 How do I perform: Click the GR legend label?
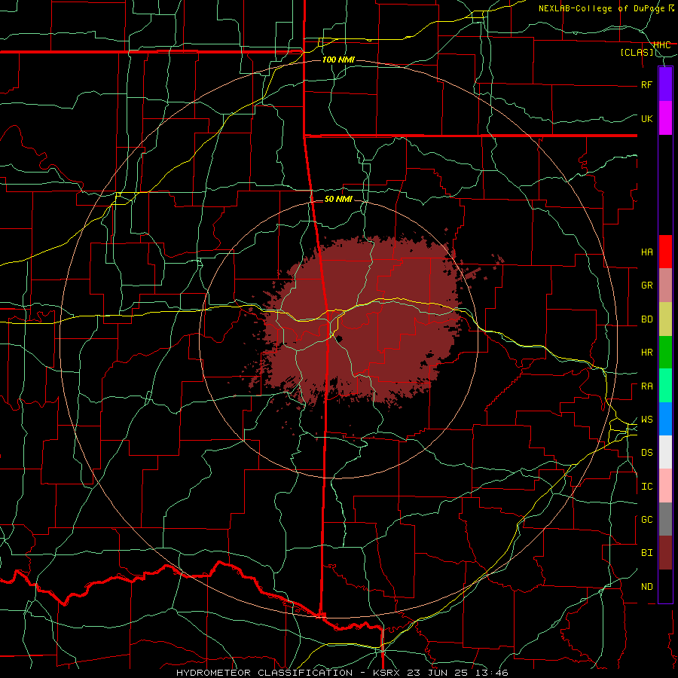(x=647, y=286)
